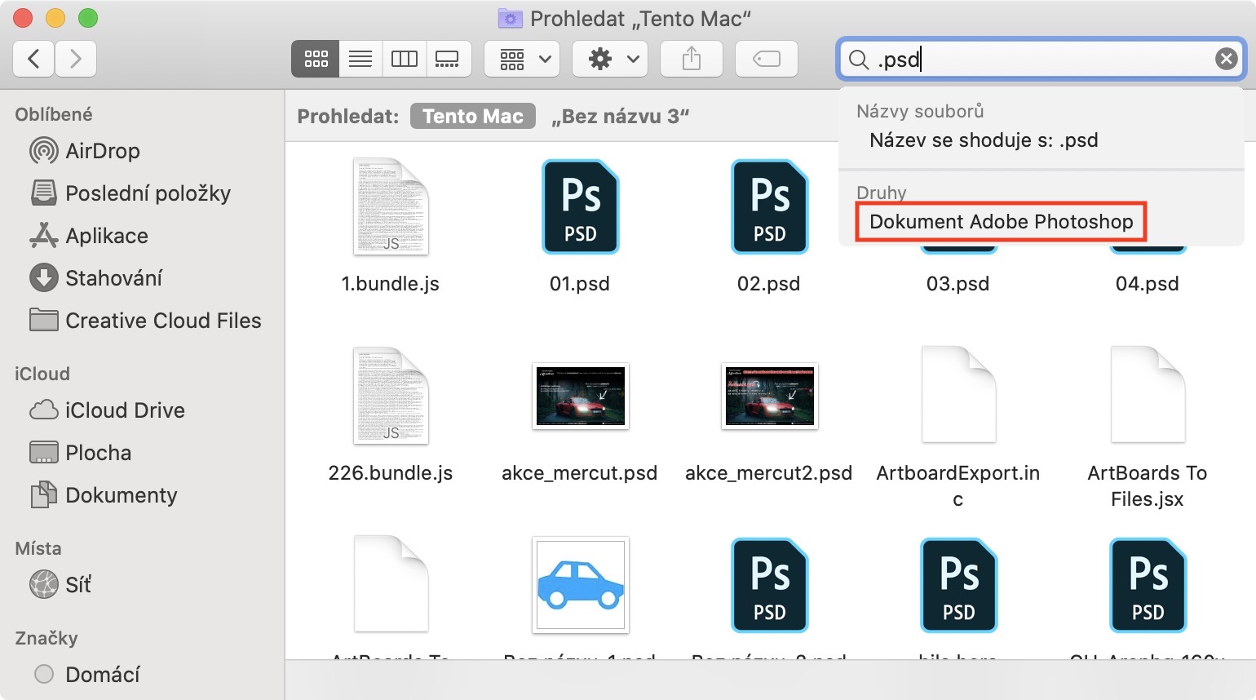Click the 1.bundle.js file name

391,284
